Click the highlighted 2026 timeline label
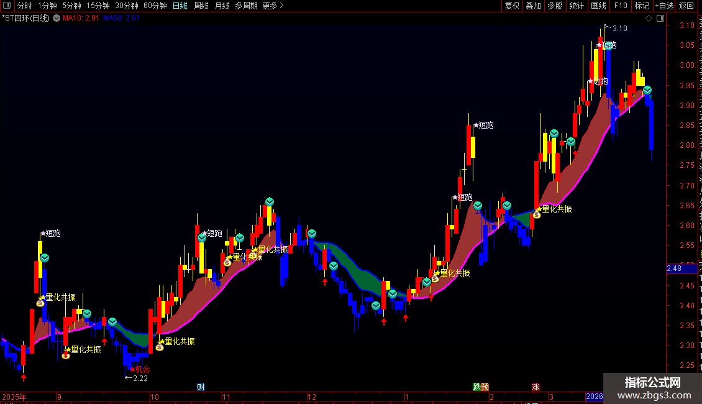The height and width of the screenshot is (404, 702). coord(594,397)
